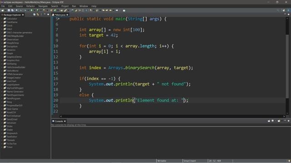Go forward with the navigation arrow icon
The height and width of the screenshot is (163, 291).
[117, 10]
